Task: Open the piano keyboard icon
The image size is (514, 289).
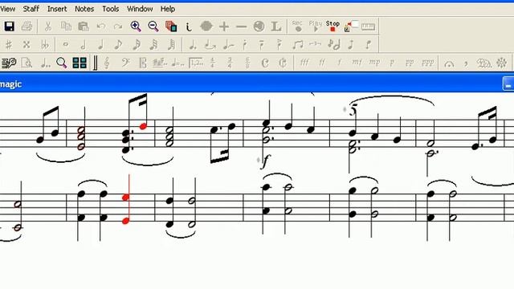Action: 368,26
